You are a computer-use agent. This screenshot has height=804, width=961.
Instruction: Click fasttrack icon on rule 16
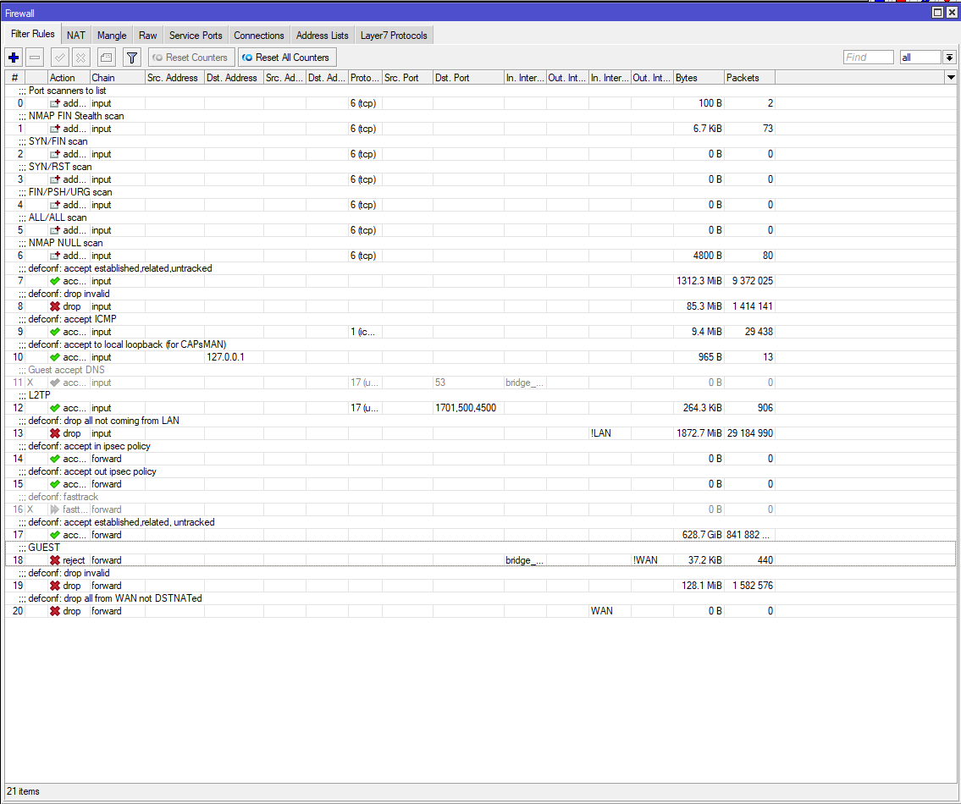[54, 509]
